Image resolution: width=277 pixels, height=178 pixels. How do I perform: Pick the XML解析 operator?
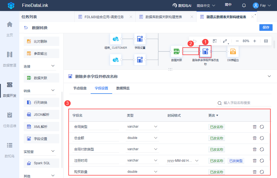click(x=42, y=127)
